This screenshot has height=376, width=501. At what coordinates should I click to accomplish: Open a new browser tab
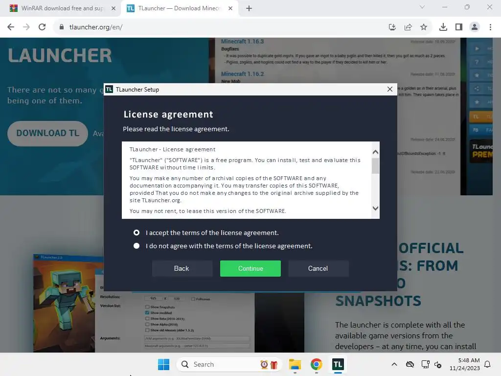click(x=249, y=8)
